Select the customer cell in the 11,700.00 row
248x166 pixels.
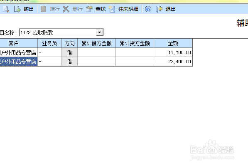19,52
